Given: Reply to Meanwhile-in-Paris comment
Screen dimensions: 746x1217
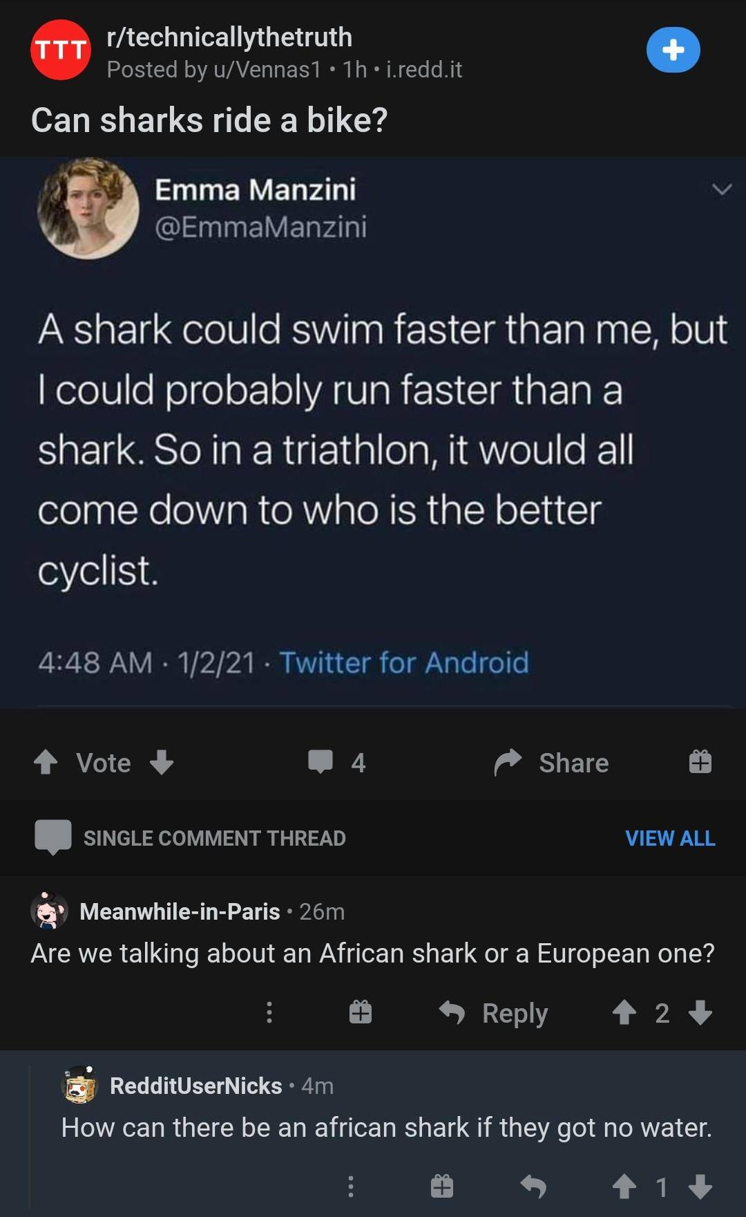Looking at the screenshot, I should 494,1013.
